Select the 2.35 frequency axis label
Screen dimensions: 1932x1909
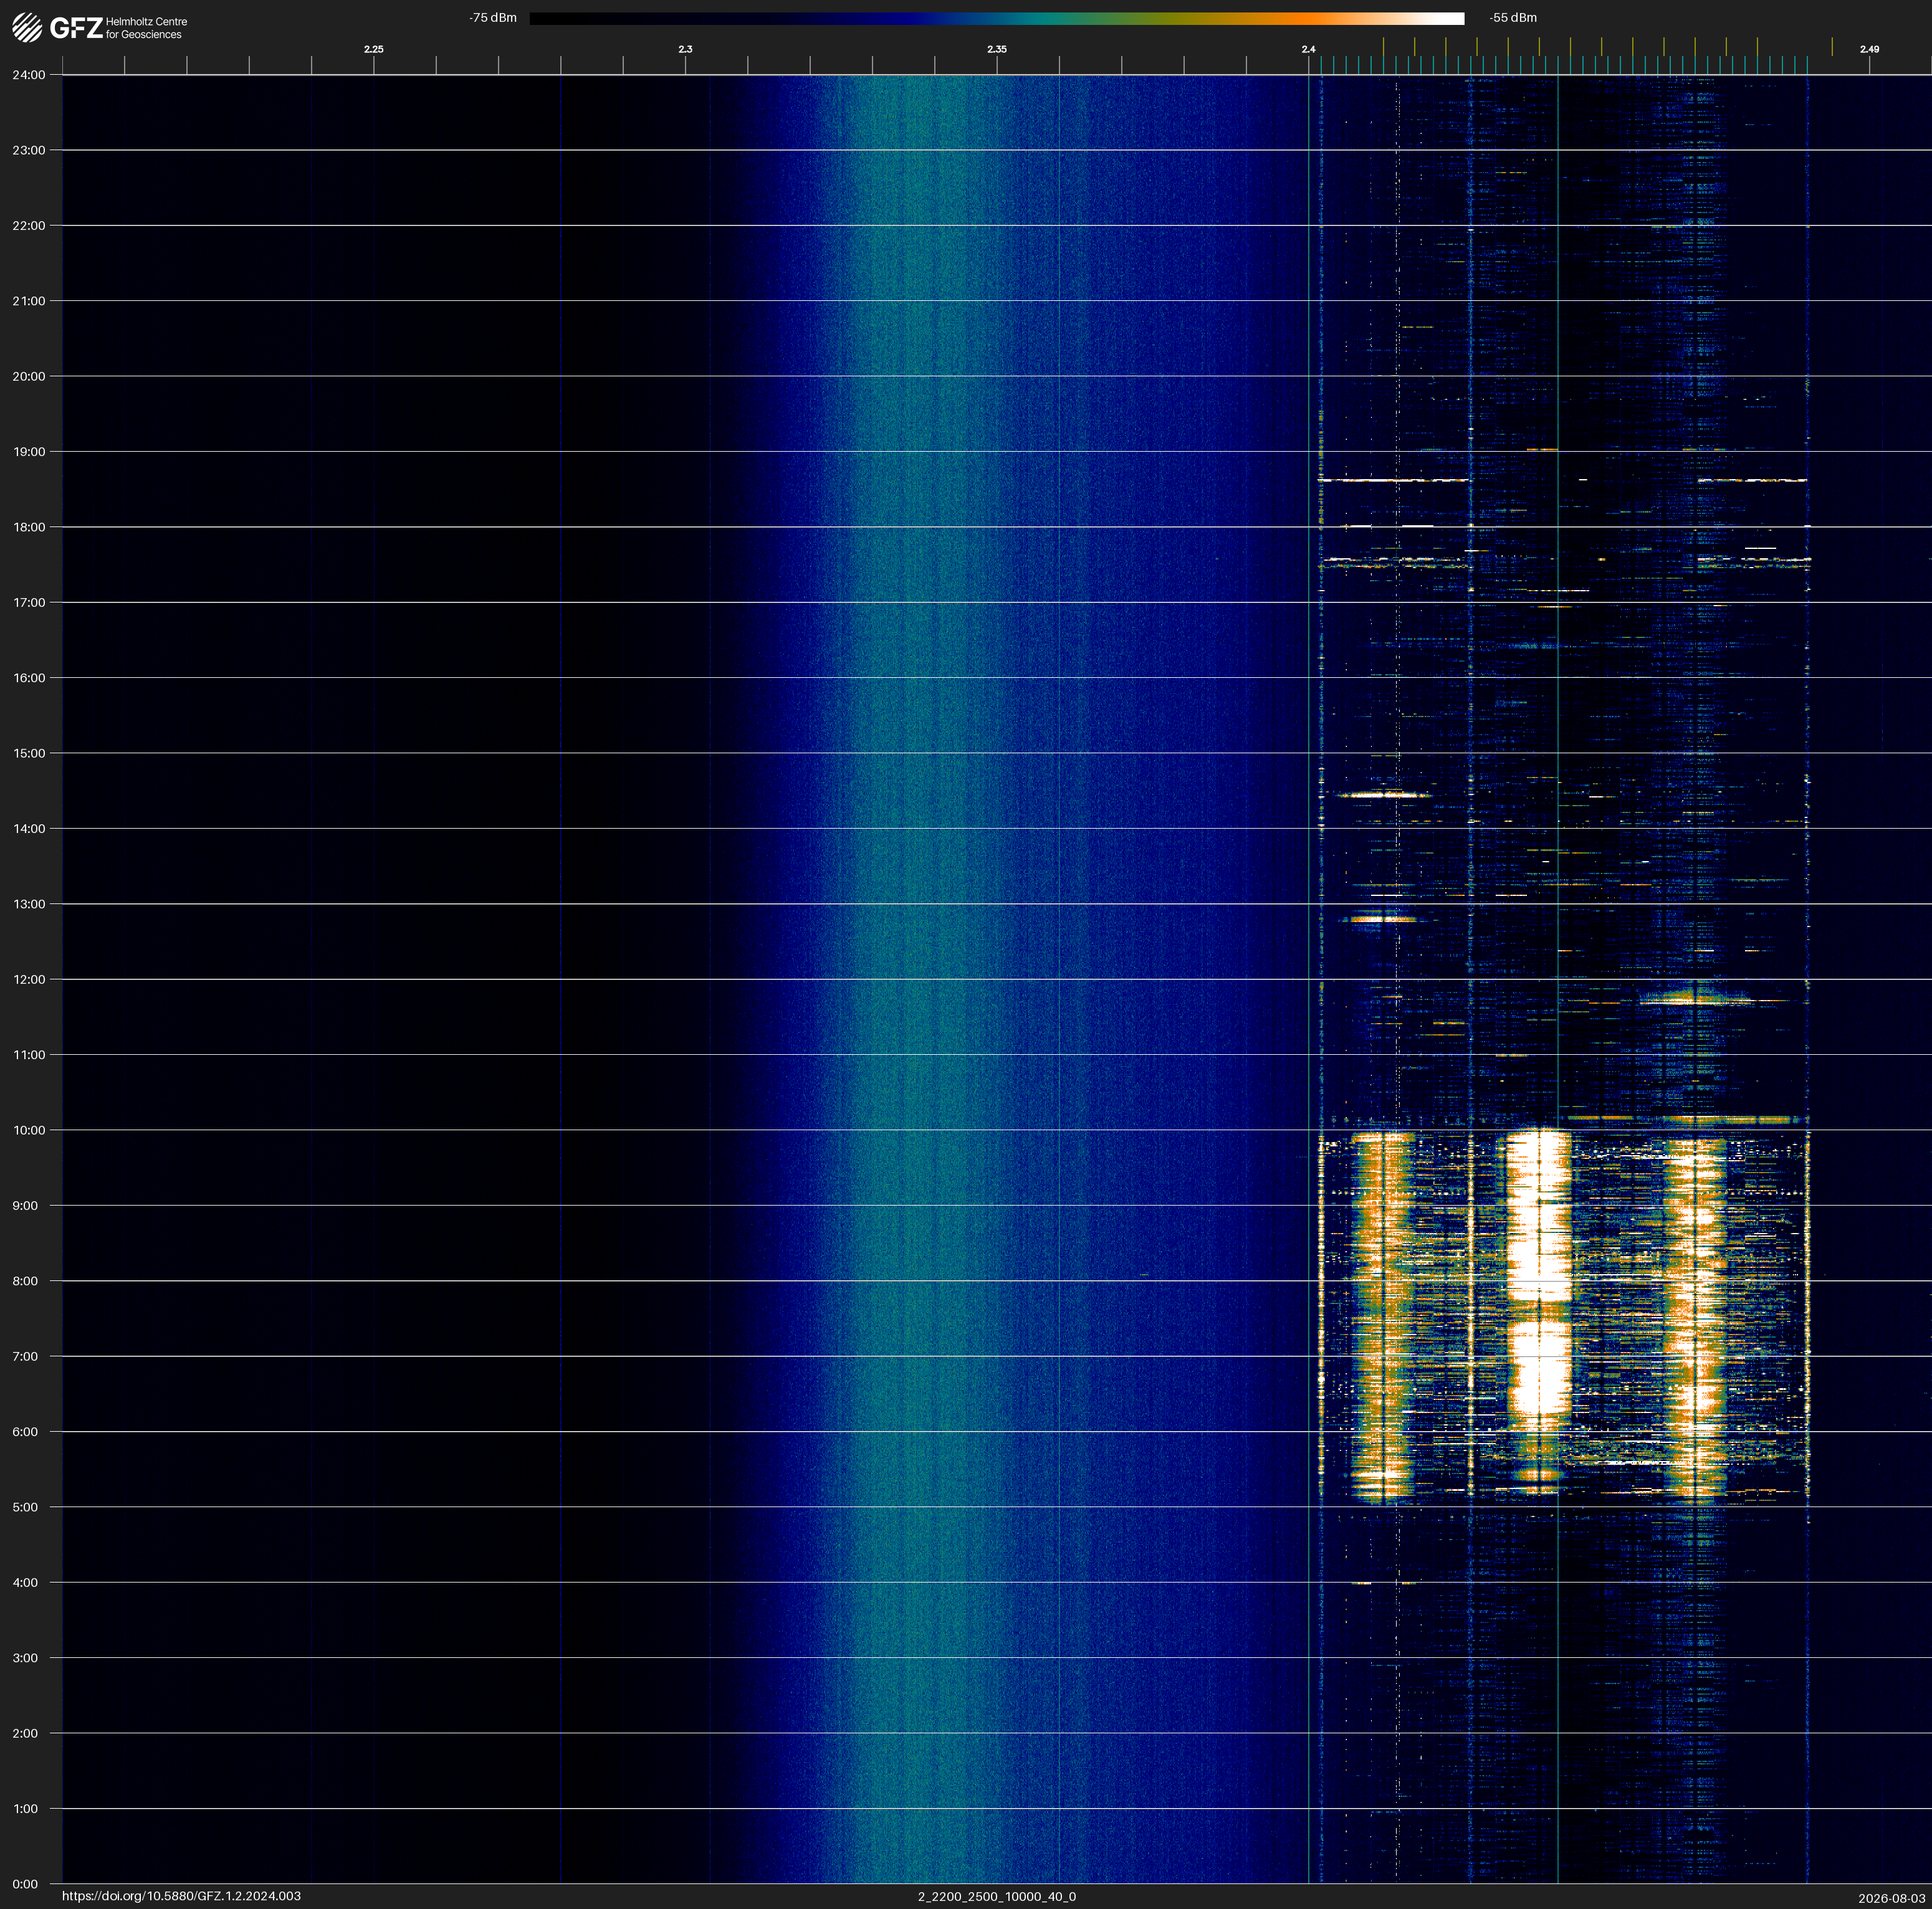point(997,49)
